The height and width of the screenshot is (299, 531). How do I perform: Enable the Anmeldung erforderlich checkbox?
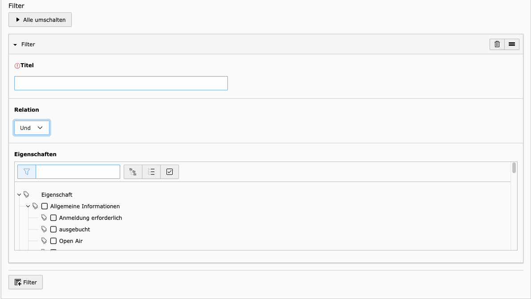click(53, 218)
